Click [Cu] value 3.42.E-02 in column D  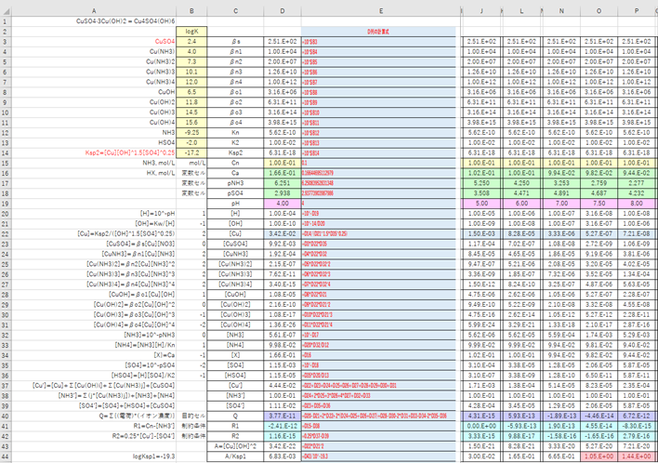(283, 233)
